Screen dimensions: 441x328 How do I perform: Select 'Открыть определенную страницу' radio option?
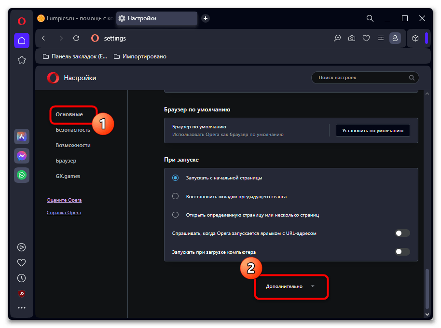coord(175,215)
